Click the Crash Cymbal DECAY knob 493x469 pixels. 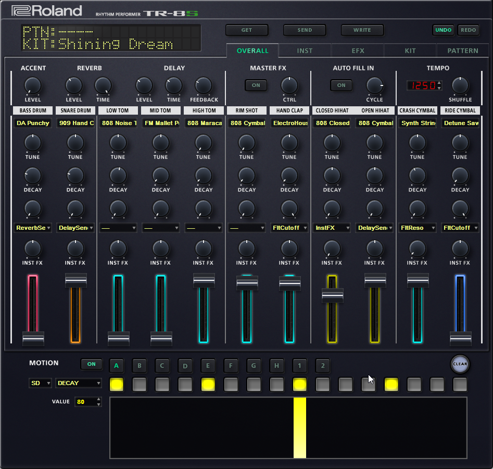click(418, 176)
